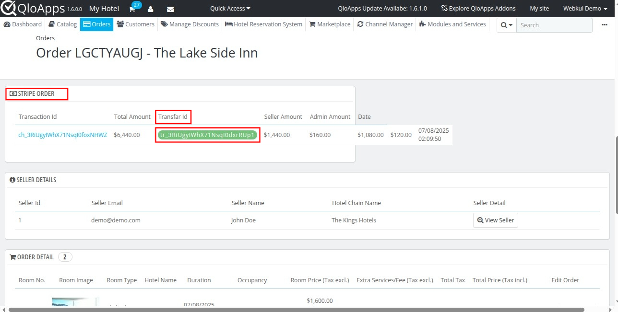Image resolution: width=618 pixels, height=312 pixels.
Task: Select the $120.00 value
Action: tap(401, 135)
